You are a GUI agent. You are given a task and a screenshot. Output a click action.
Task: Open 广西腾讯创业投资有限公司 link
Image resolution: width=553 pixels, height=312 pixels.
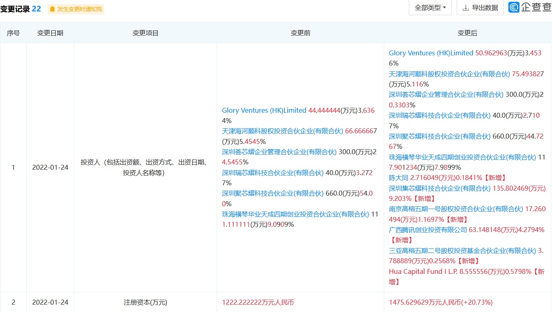[428, 230]
